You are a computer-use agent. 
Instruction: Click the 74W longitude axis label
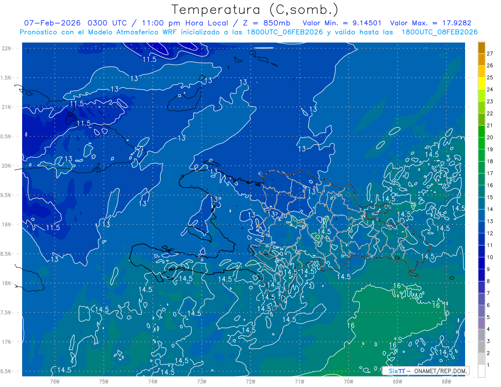[x=153, y=381]
